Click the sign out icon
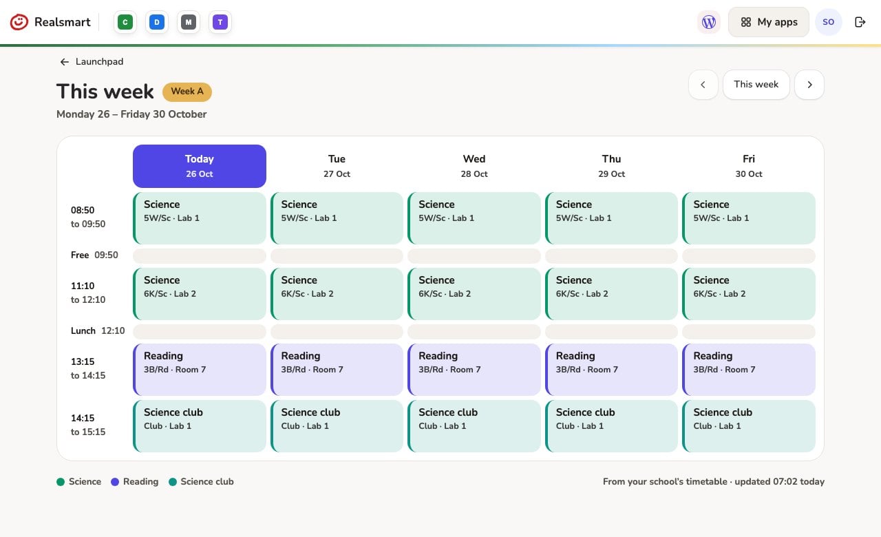Viewport: 881px width, 537px height. tap(860, 22)
